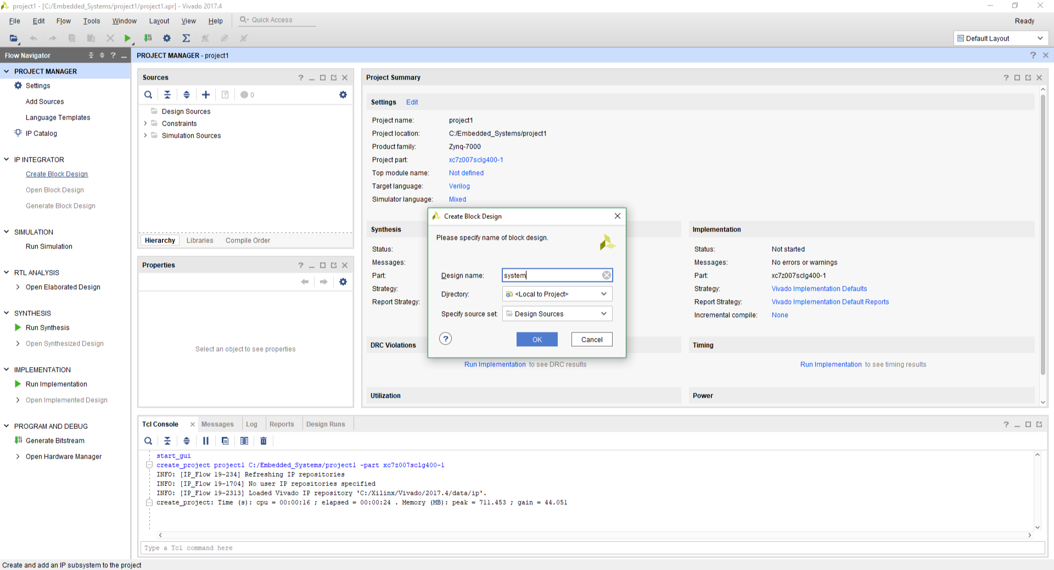
Task: Open the Flow menu
Action: 64,21
